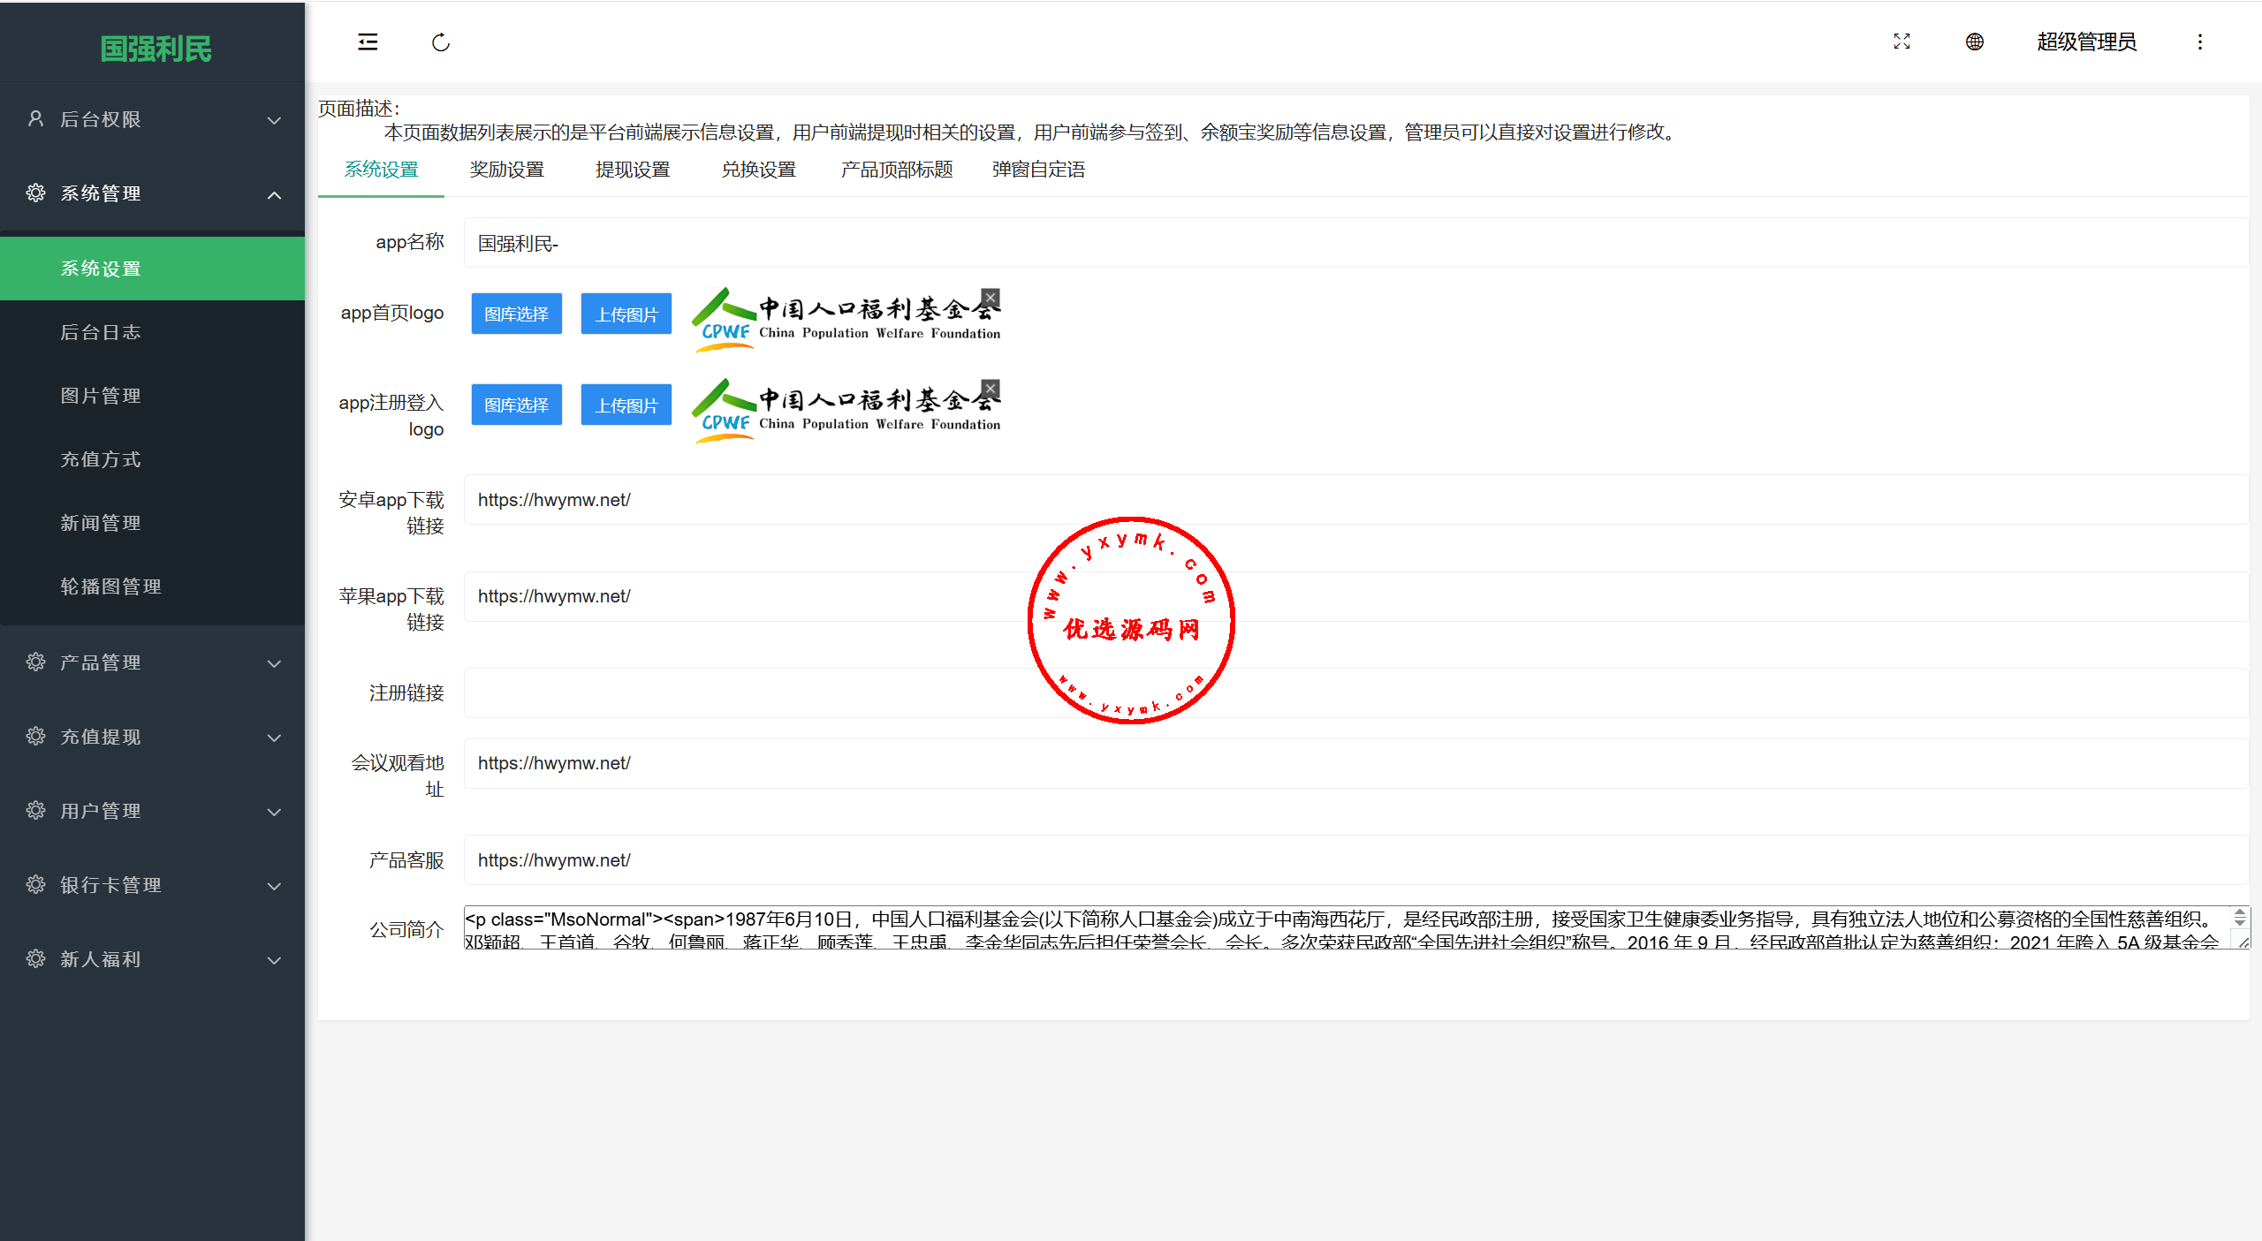Click the gear icon beside 用户管理
The width and height of the screenshot is (2262, 1241).
tap(35, 810)
